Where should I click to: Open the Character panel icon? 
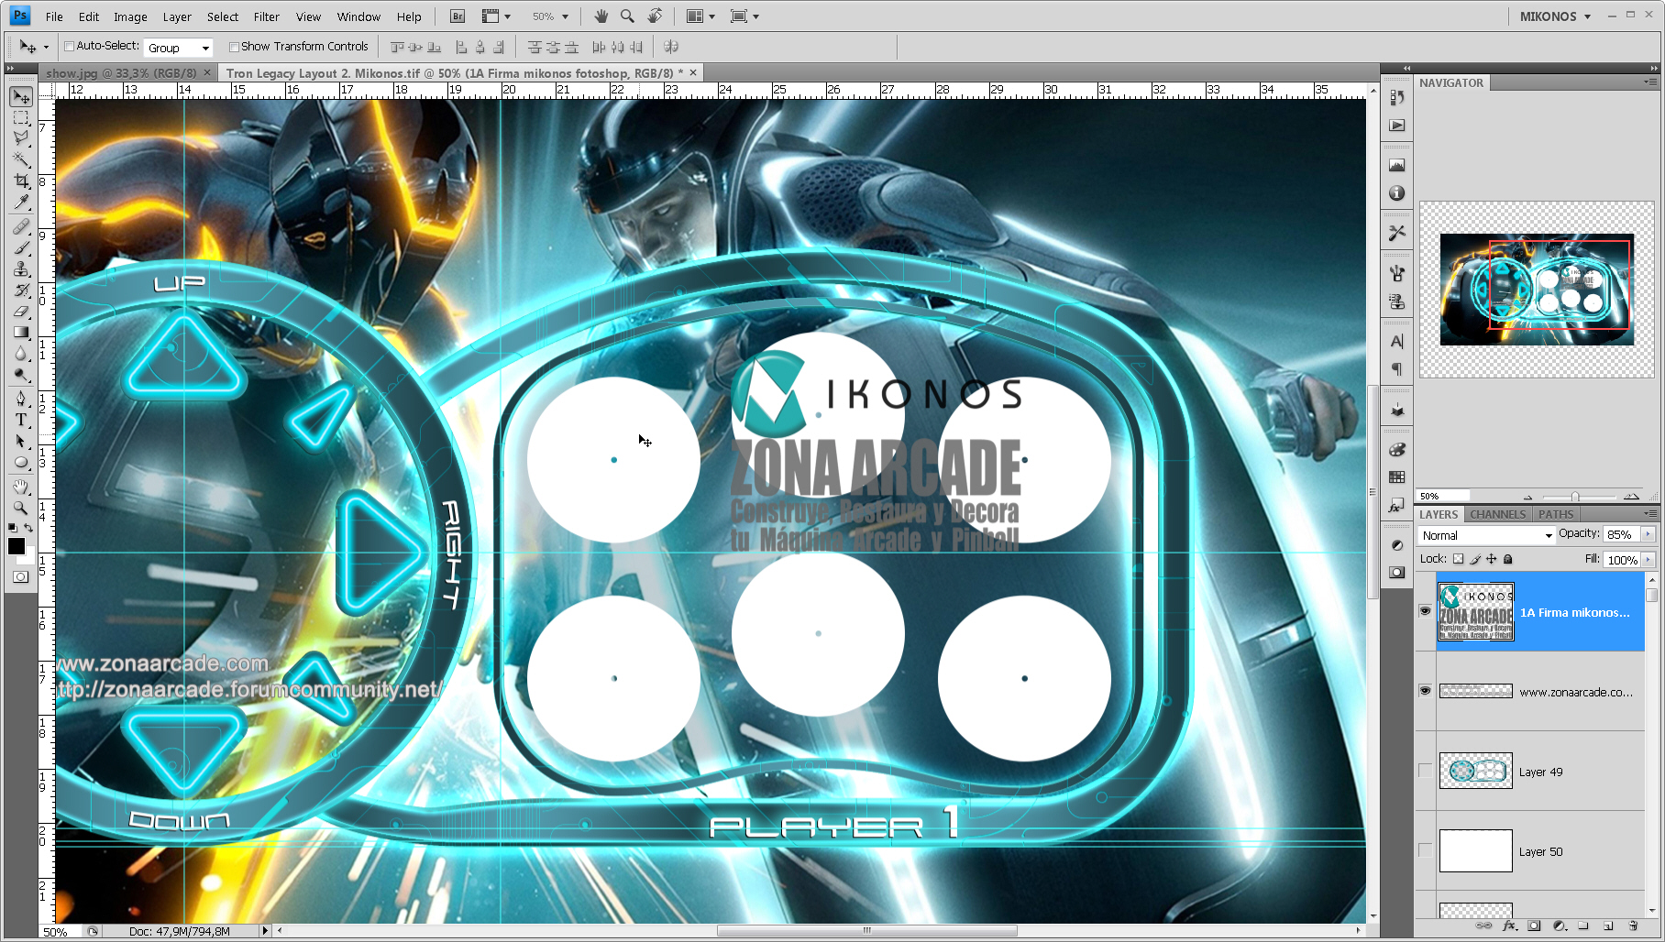tap(1396, 342)
